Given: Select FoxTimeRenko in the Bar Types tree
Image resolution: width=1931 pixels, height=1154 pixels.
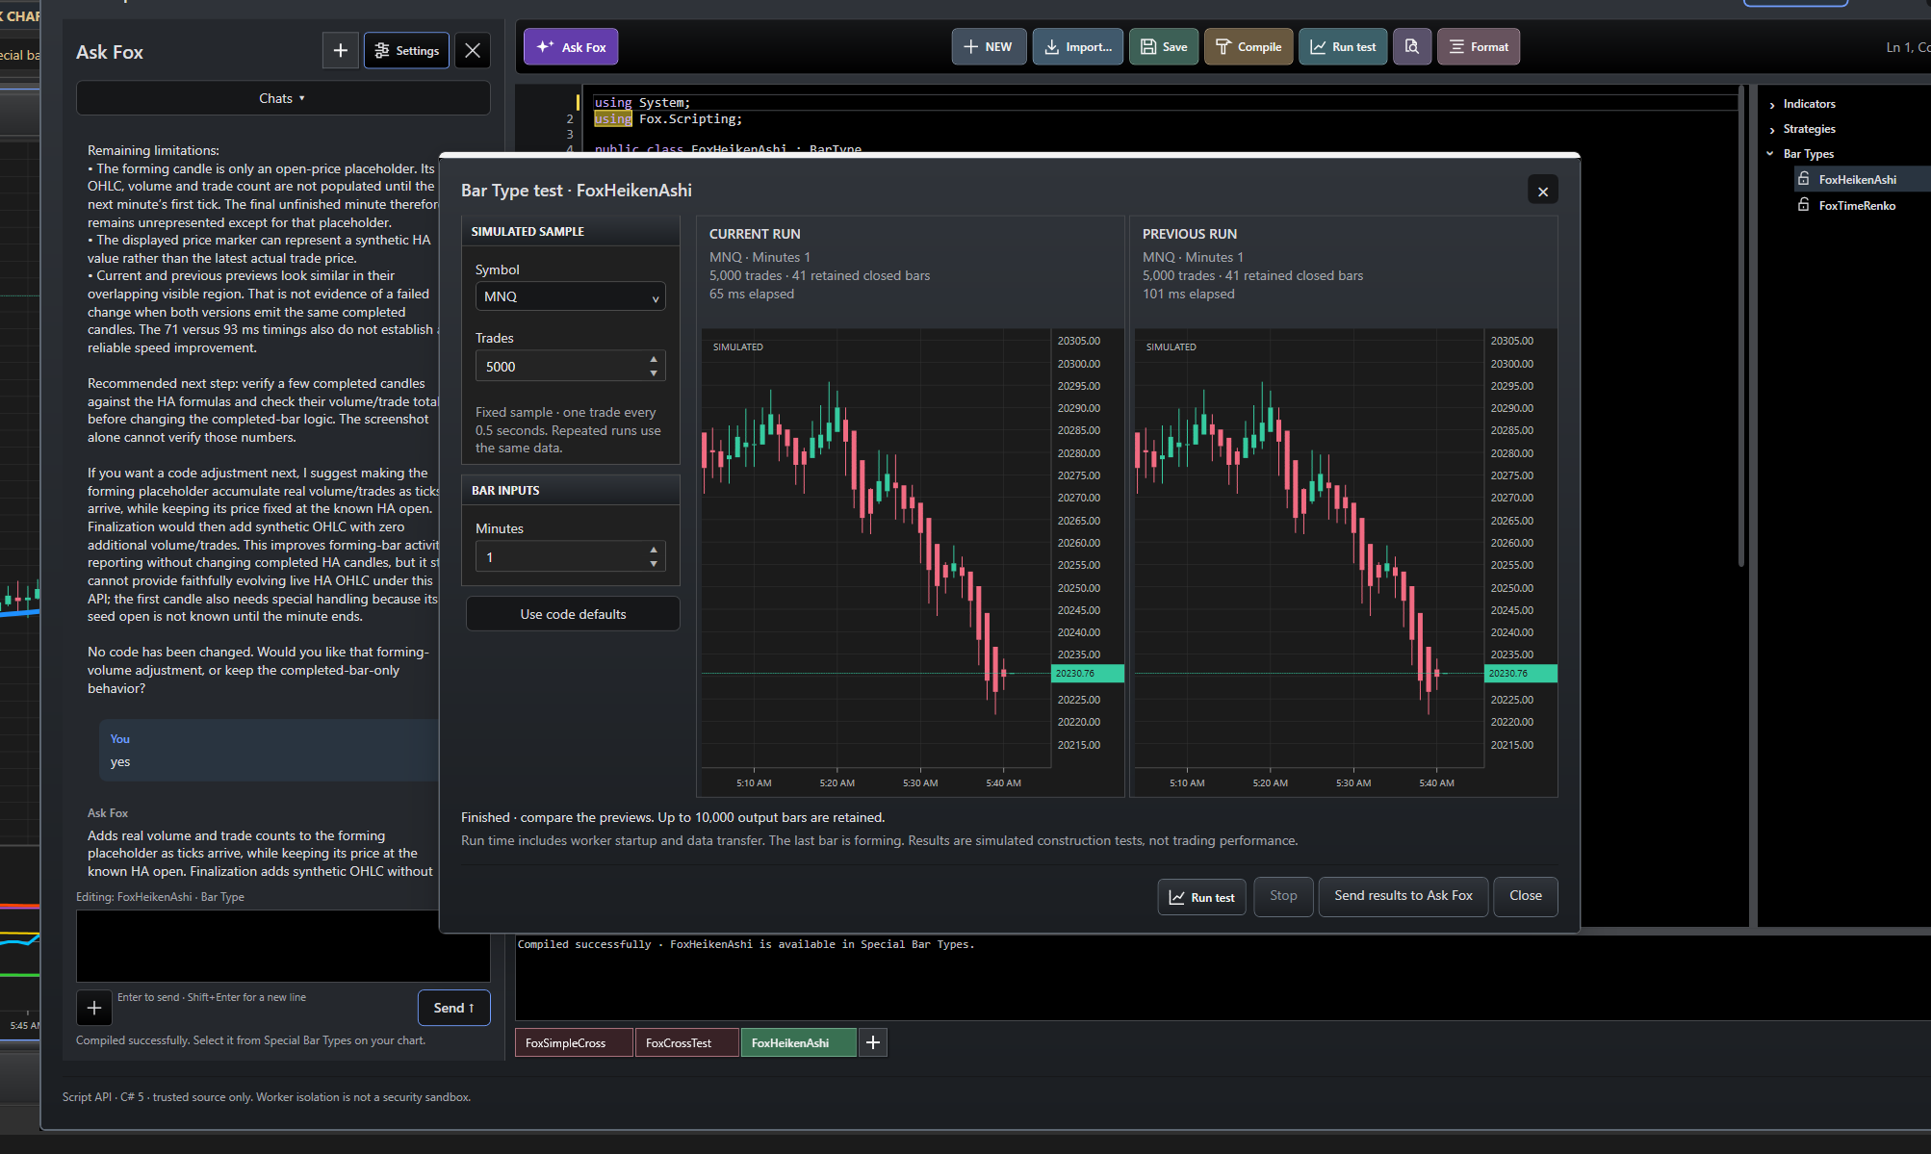Looking at the screenshot, I should point(1857,205).
